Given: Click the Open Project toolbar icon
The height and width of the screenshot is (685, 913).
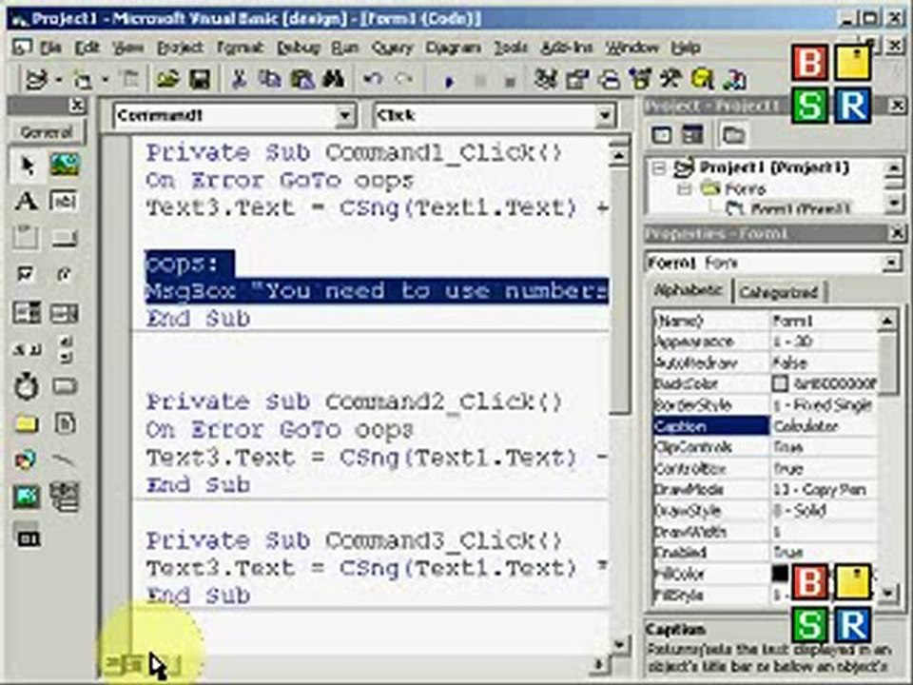Looking at the screenshot, I should [x=167, y=79].
